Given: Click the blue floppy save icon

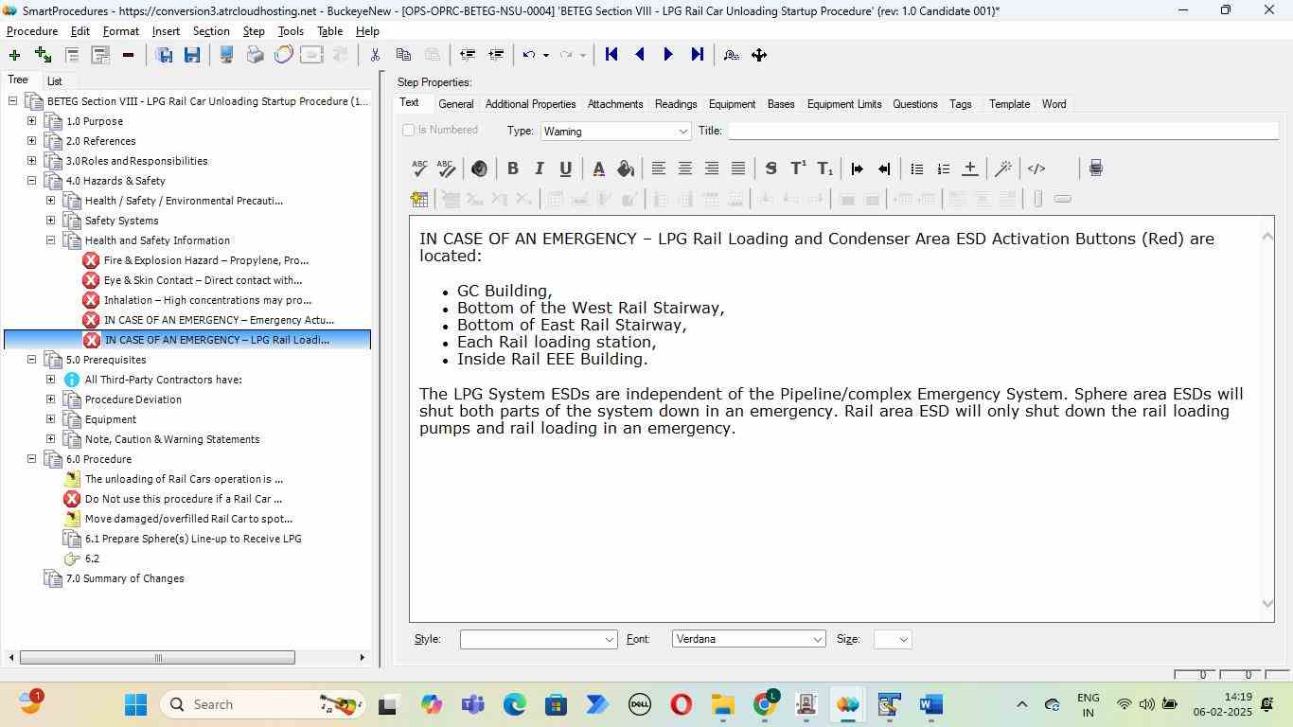Looking at the screenshot, I should (x=192, y=55).
